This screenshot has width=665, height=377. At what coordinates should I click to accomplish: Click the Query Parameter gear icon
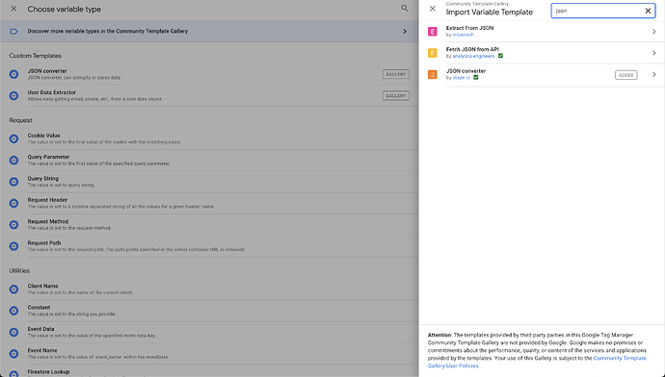pyautogui.click(x=13, y=161)
